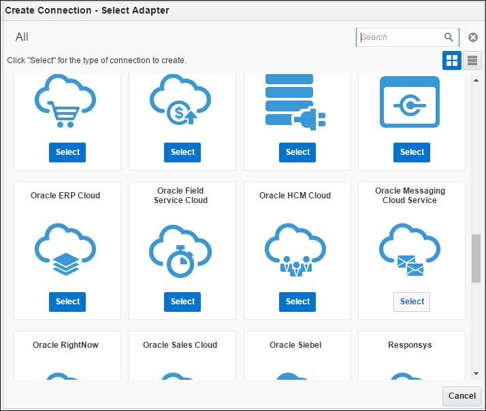Click the Oracle Field Service Cloud title
486x411 pixels.
180,195
